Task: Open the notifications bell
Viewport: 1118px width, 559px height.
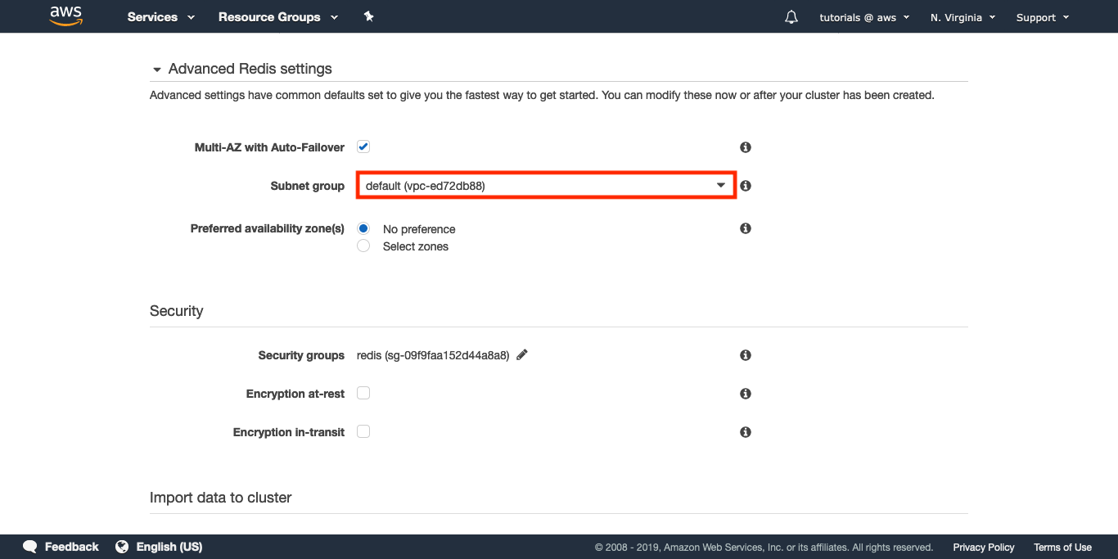Action: 791,17
